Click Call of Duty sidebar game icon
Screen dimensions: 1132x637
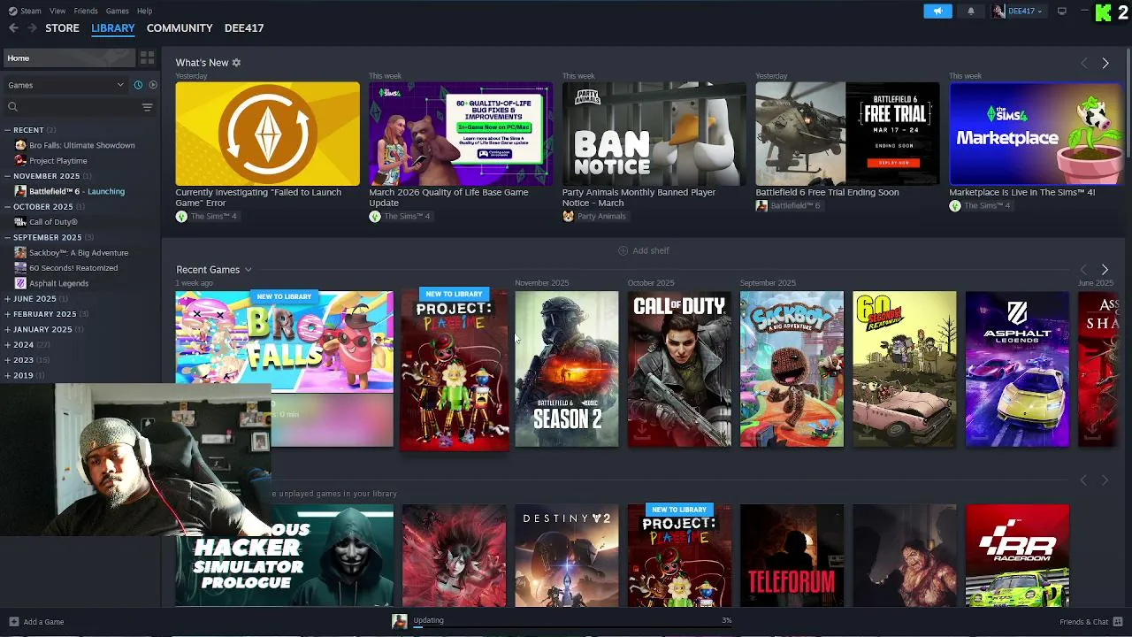[20, 222]
